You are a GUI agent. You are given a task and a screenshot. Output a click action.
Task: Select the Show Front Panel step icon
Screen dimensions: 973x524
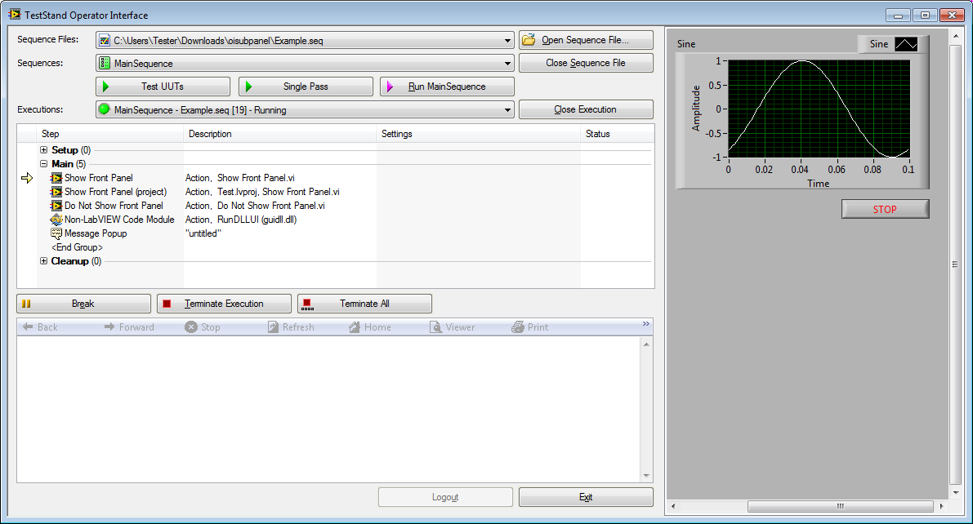click(x=56, y=178)
